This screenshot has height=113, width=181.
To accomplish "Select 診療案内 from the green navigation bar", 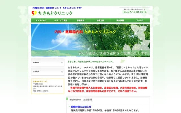I will (81, 21).
